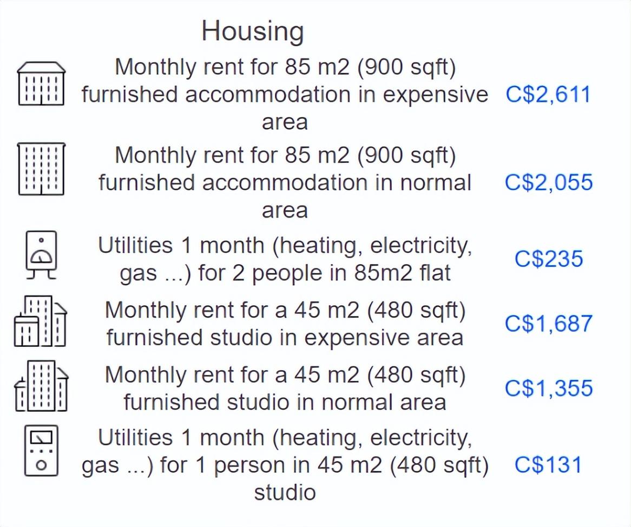
Task: Click the expensive area accommodation building icon
Action: (41, 83)
